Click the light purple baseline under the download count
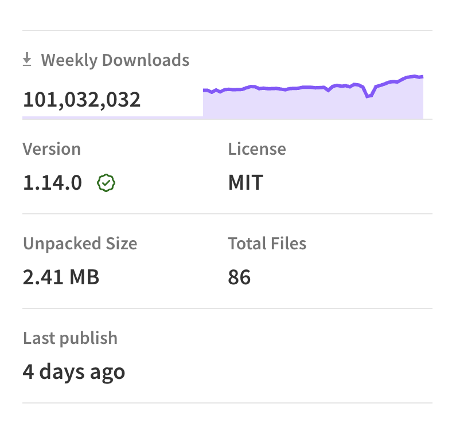Image resolution: width=452 pixels, height=423 pixels. tap(112, 117)
